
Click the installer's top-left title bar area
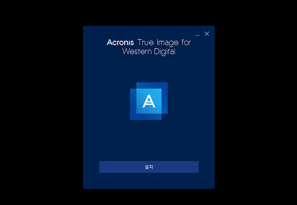pos(93,33)
